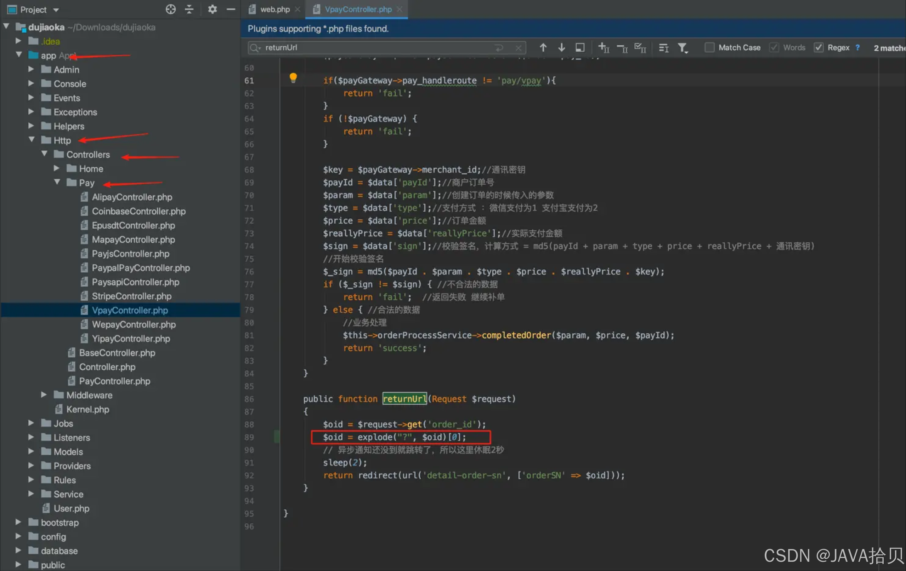Open PayController.php file
The height and width of the screenshot is (571, 906).
click(x=114, y=381)
